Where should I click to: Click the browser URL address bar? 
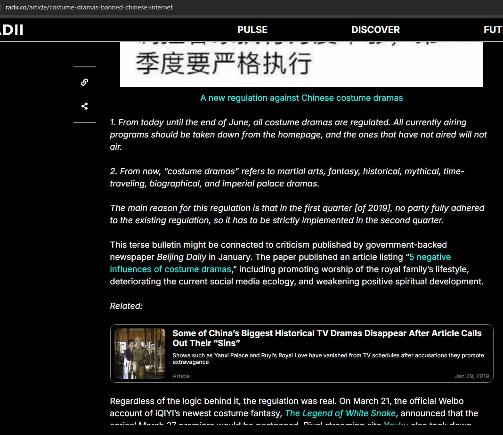tap(89, 7)
